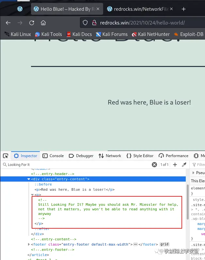This screenshot has height=260, width=205.
Task: Create a new node with plus icon
Action: point(175,165)
